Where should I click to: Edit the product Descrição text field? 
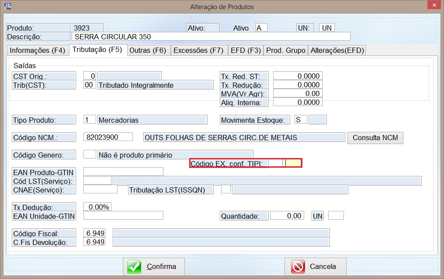[210, 37]
